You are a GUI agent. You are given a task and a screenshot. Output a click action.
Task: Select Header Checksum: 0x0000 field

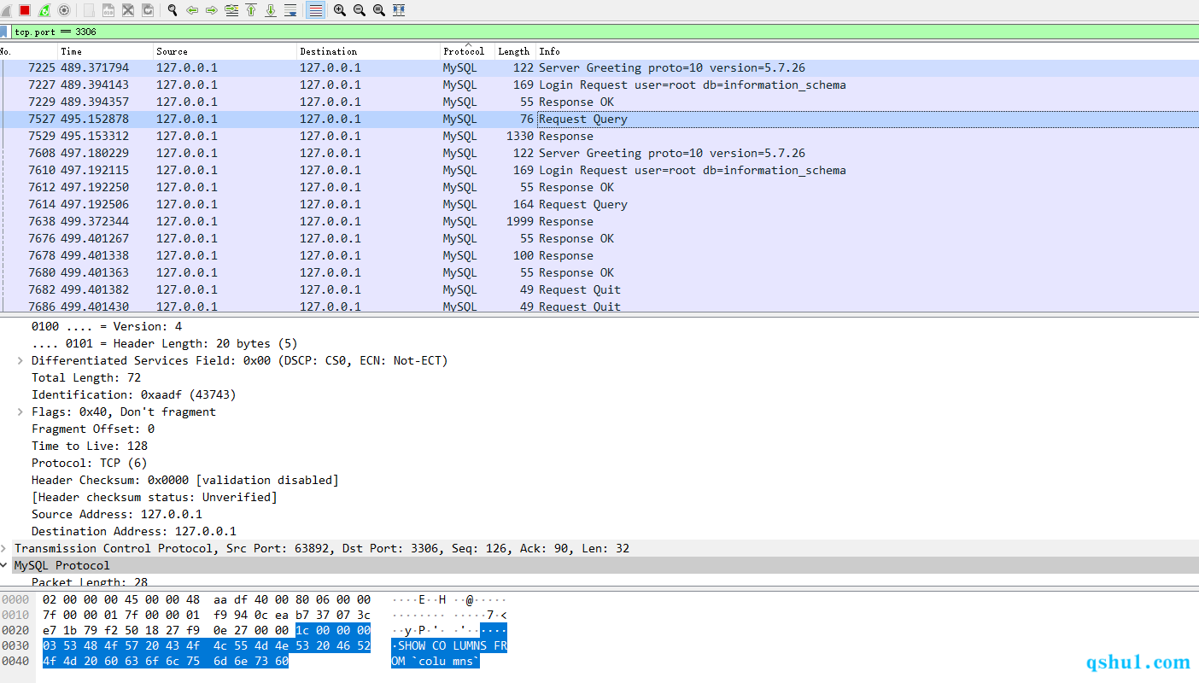point(185,480)
